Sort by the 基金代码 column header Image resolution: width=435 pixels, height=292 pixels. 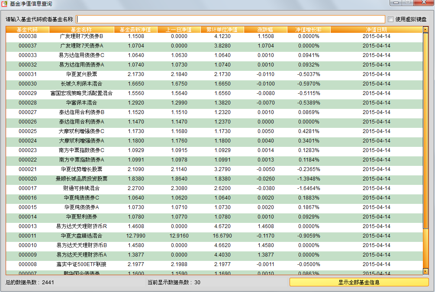27,30
